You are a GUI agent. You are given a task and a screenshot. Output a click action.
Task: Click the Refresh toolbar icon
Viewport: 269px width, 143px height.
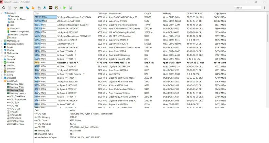coord(4,8)
